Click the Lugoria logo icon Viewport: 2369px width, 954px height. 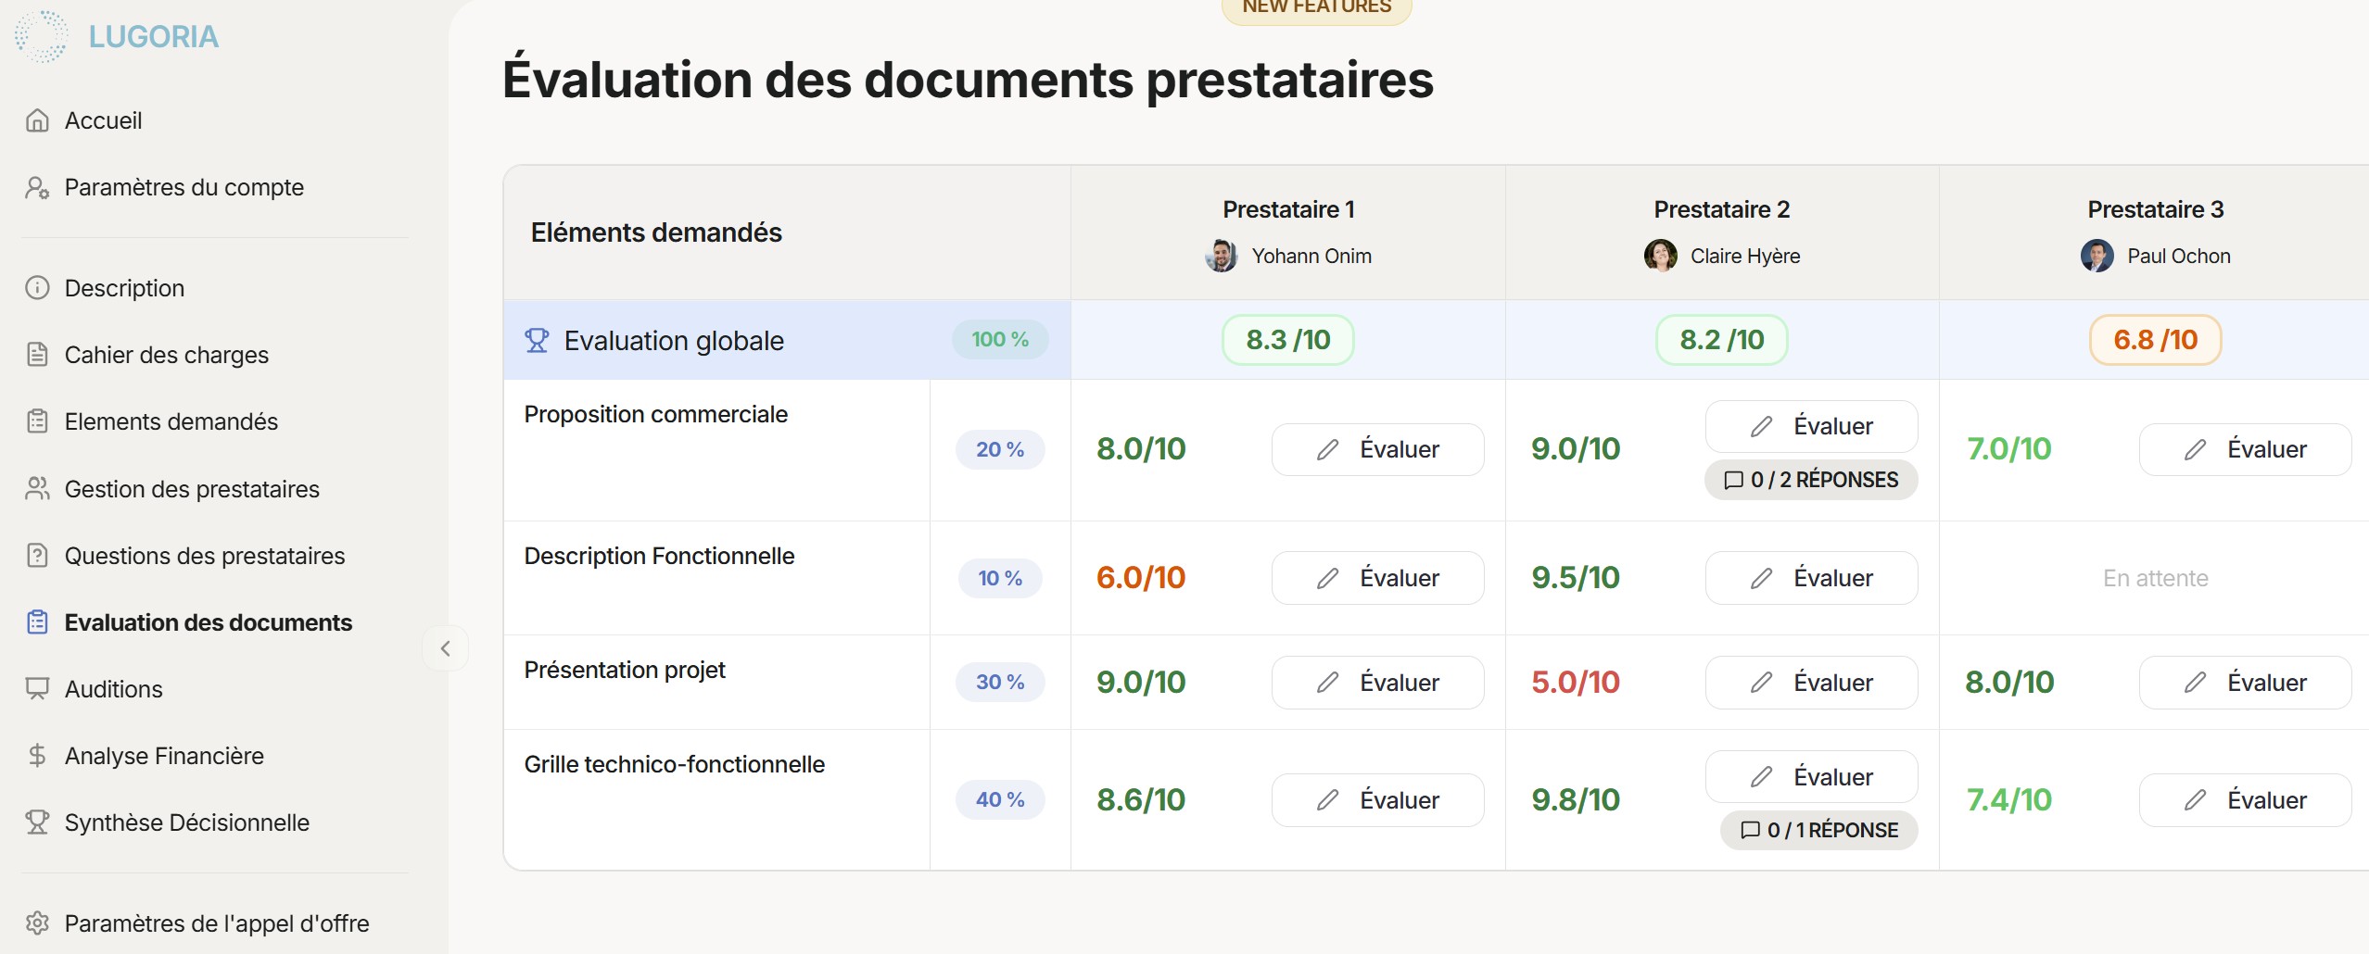[42, 37]
